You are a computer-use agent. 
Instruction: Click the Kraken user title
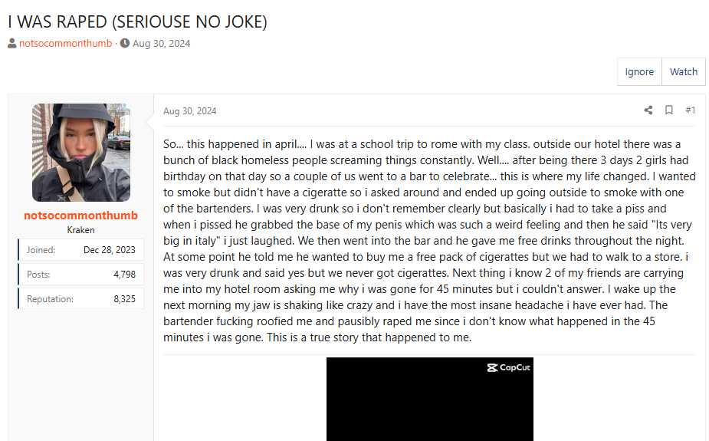pyautogui.click(x=81, y=230)
